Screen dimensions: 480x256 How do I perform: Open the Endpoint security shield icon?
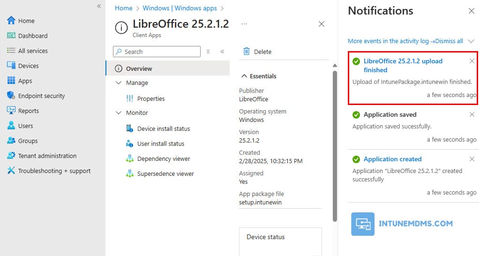click(x=11, y=96)
